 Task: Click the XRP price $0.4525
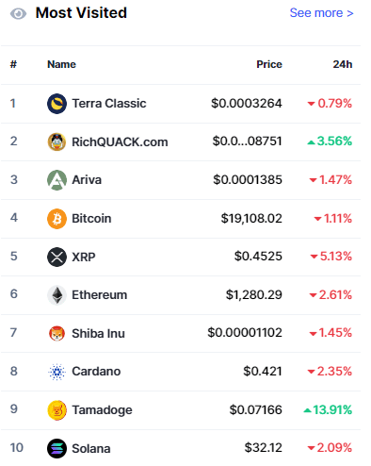[258, 257]
